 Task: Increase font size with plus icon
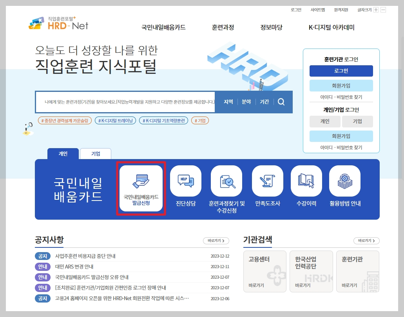click(x=376, y=10)
